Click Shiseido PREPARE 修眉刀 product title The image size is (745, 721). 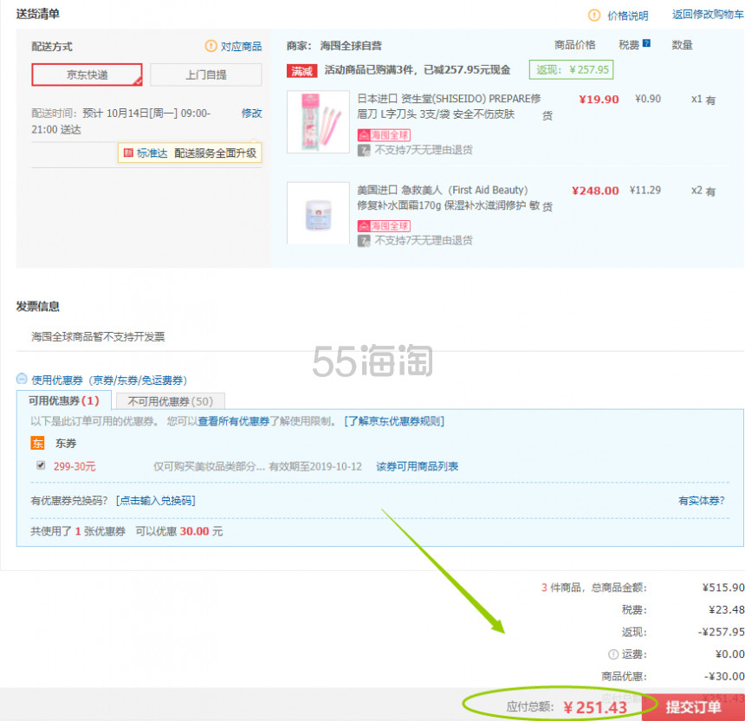449,107
